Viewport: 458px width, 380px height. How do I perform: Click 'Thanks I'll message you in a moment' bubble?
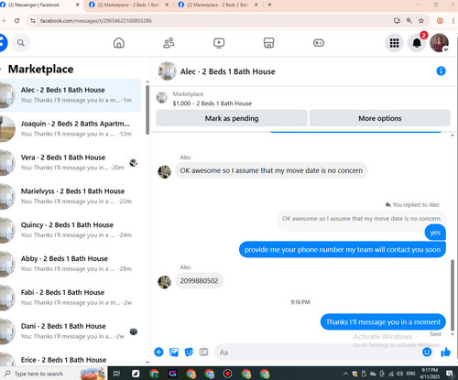pos(383,322)
